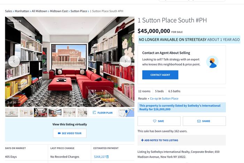Open the map thumbnail with location pin

tap(126, 112)
